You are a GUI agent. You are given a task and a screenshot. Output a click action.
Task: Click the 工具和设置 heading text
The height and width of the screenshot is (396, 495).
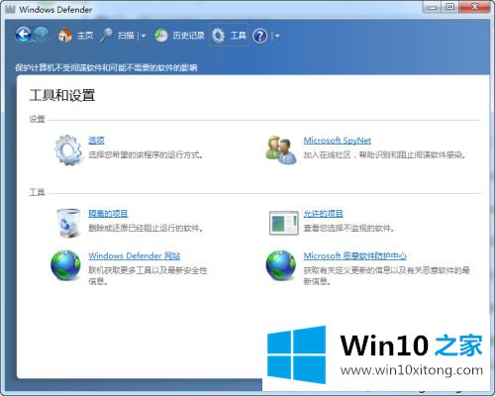62,95
